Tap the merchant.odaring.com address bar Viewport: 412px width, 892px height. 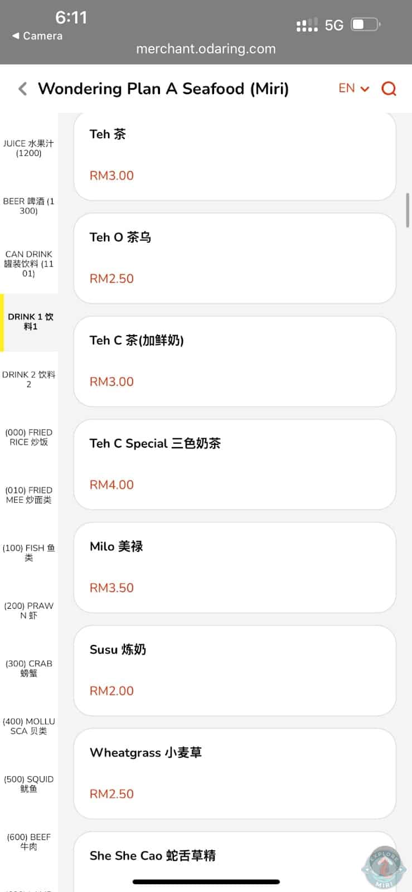coord(206,49)
